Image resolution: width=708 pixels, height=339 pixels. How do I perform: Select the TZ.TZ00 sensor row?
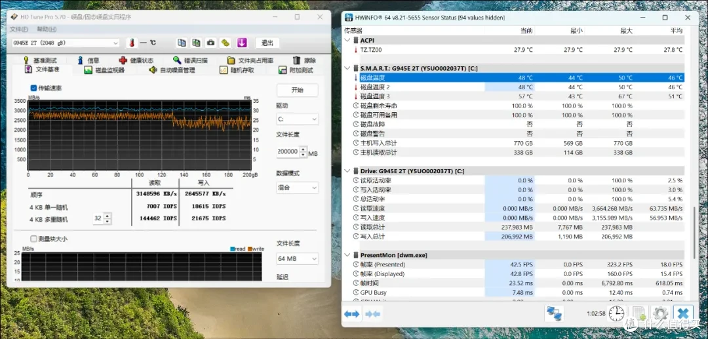coord(519,50)
